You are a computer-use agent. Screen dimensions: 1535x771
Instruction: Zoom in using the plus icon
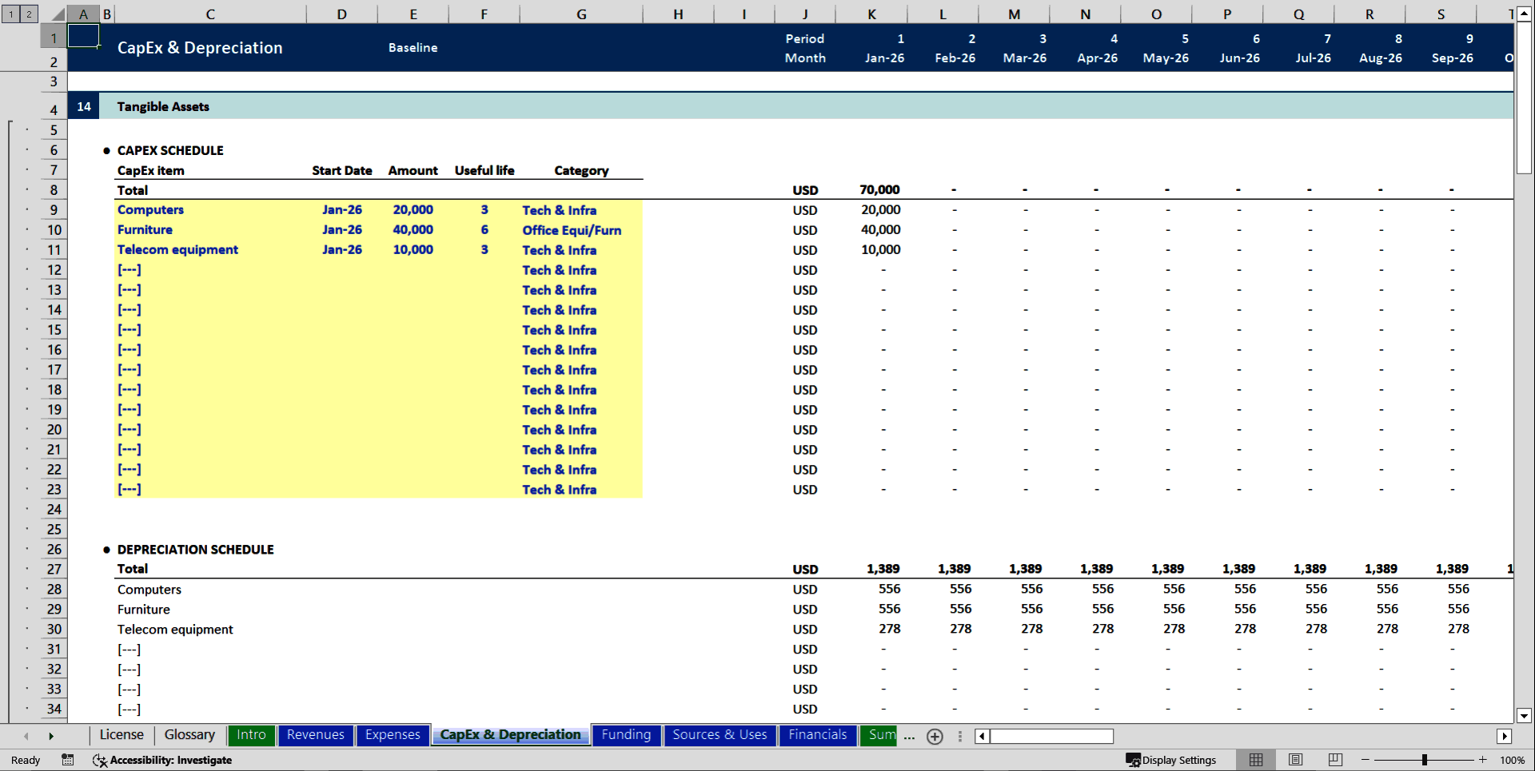point(1482,760)
